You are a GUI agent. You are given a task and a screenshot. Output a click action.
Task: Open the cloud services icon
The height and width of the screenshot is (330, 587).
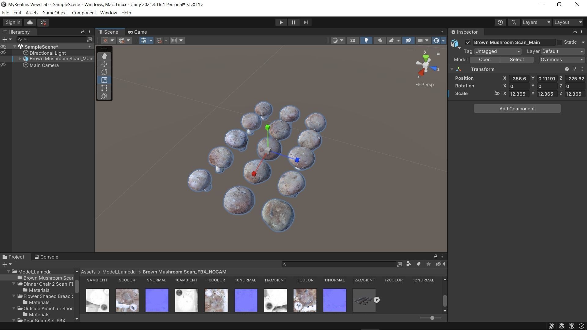30,22
